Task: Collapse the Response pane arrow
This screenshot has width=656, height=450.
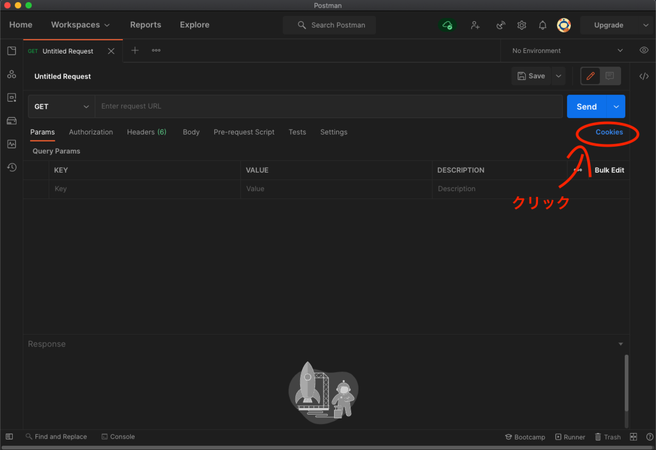Action: point(620,344)
